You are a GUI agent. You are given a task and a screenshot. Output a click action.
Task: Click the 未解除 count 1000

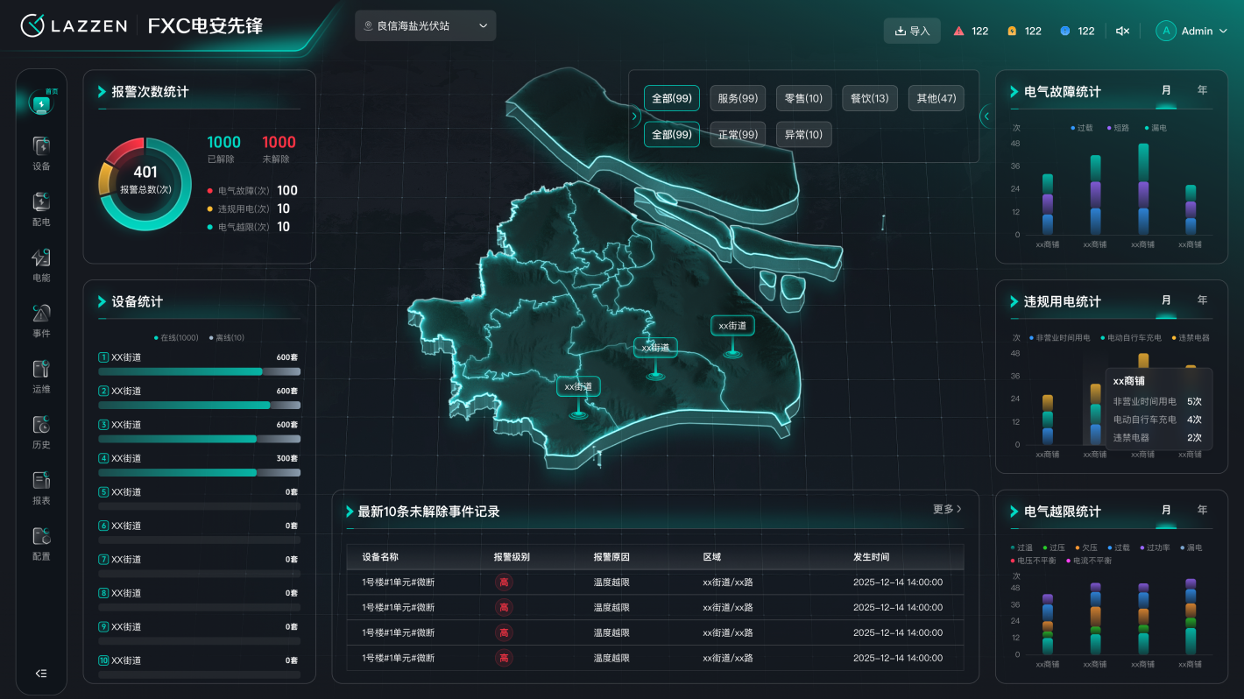(x=279, y=142)
